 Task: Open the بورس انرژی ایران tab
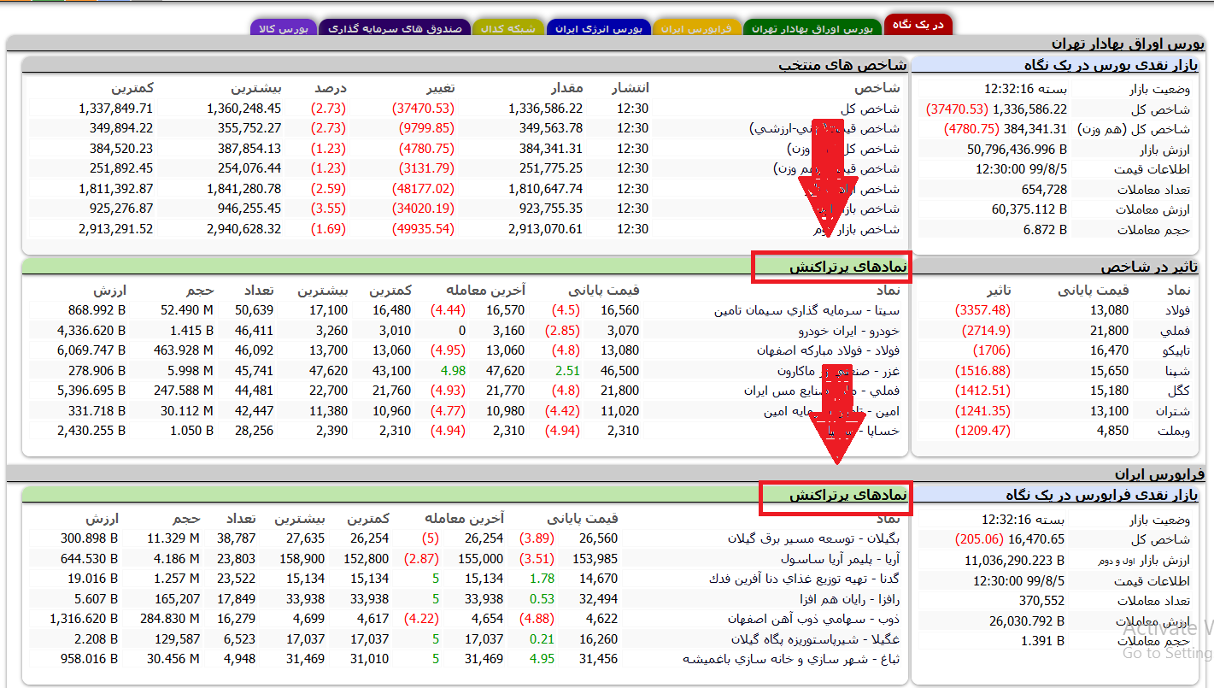(598, 28)
